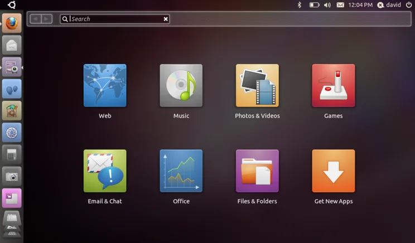Launch the blue chat buddies launcher icon

(12, 89)
